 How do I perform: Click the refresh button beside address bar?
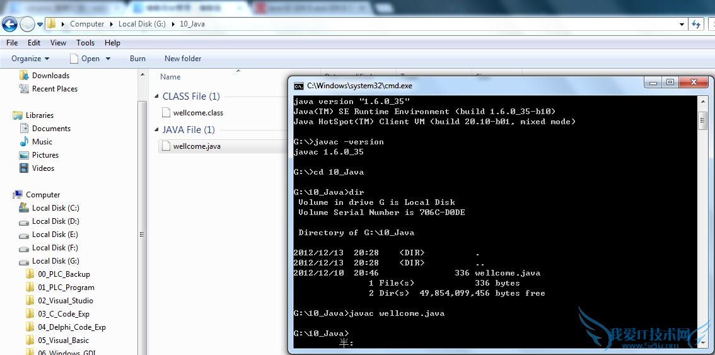(x=696, y=24)
